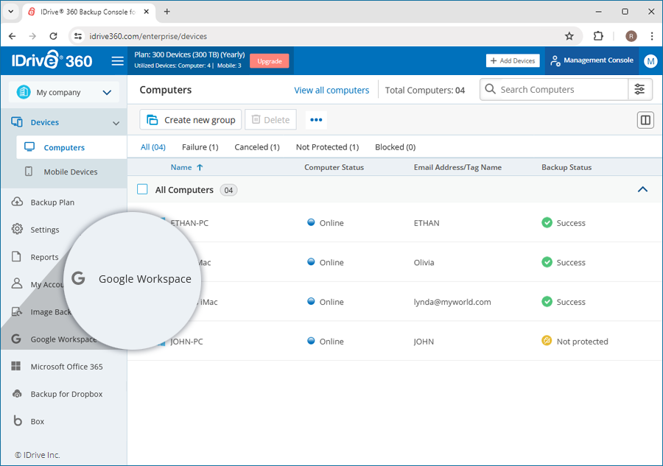This screenshot has width=663, height=466.
Task: Click the Success icon for lynda@myworld.com row
Action: tap(547, 302)
